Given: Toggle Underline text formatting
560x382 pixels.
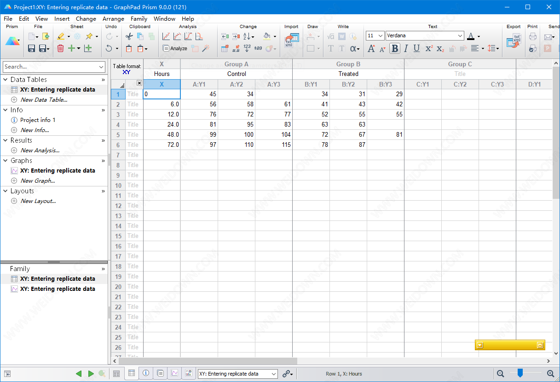Looking at the screenshot, I should 416,48.
